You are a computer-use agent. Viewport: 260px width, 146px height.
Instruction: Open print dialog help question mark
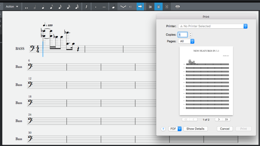point(163,129)
